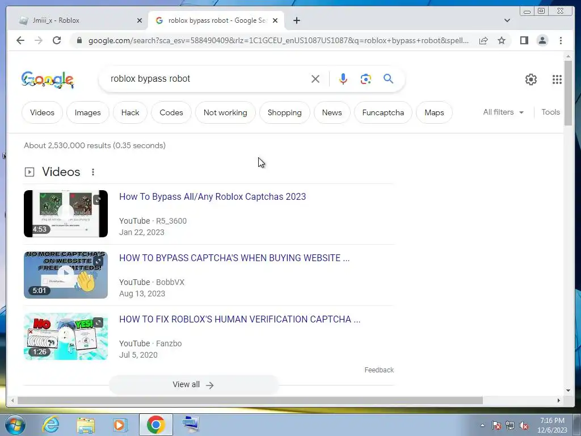This screenshot has height=436, width=581.
Task: Apply the Funcaptcha filter chip
Action: tap(383, 112)
